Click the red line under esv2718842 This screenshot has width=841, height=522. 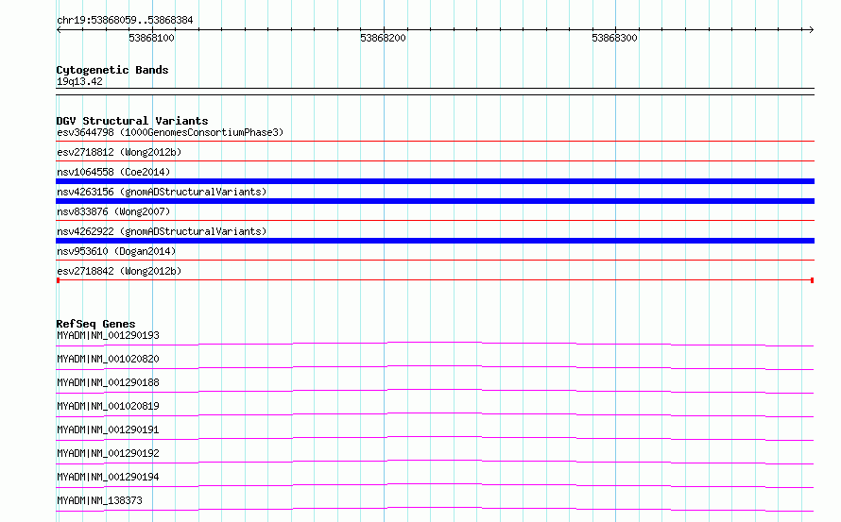click(x=435, y=280)
